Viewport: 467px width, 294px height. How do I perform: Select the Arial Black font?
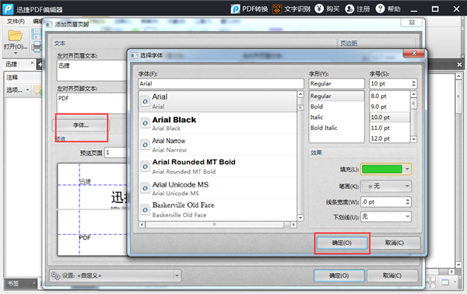click(218, 123)
